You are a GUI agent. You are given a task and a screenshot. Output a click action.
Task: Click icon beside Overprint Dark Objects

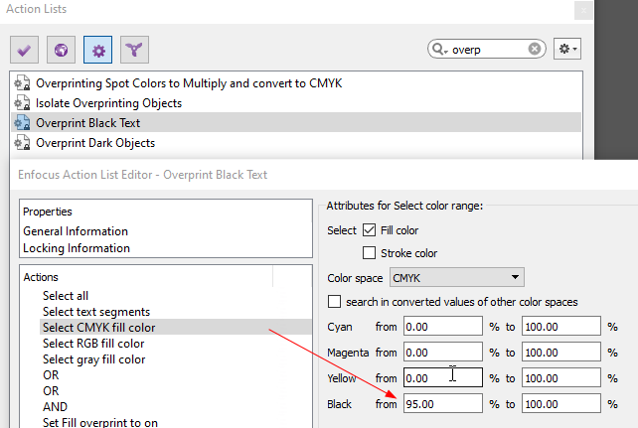(22, 143)
